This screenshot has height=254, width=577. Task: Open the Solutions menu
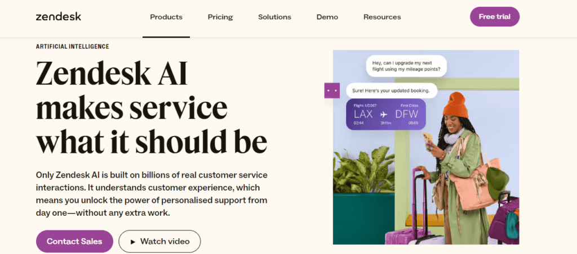(274, 17)
